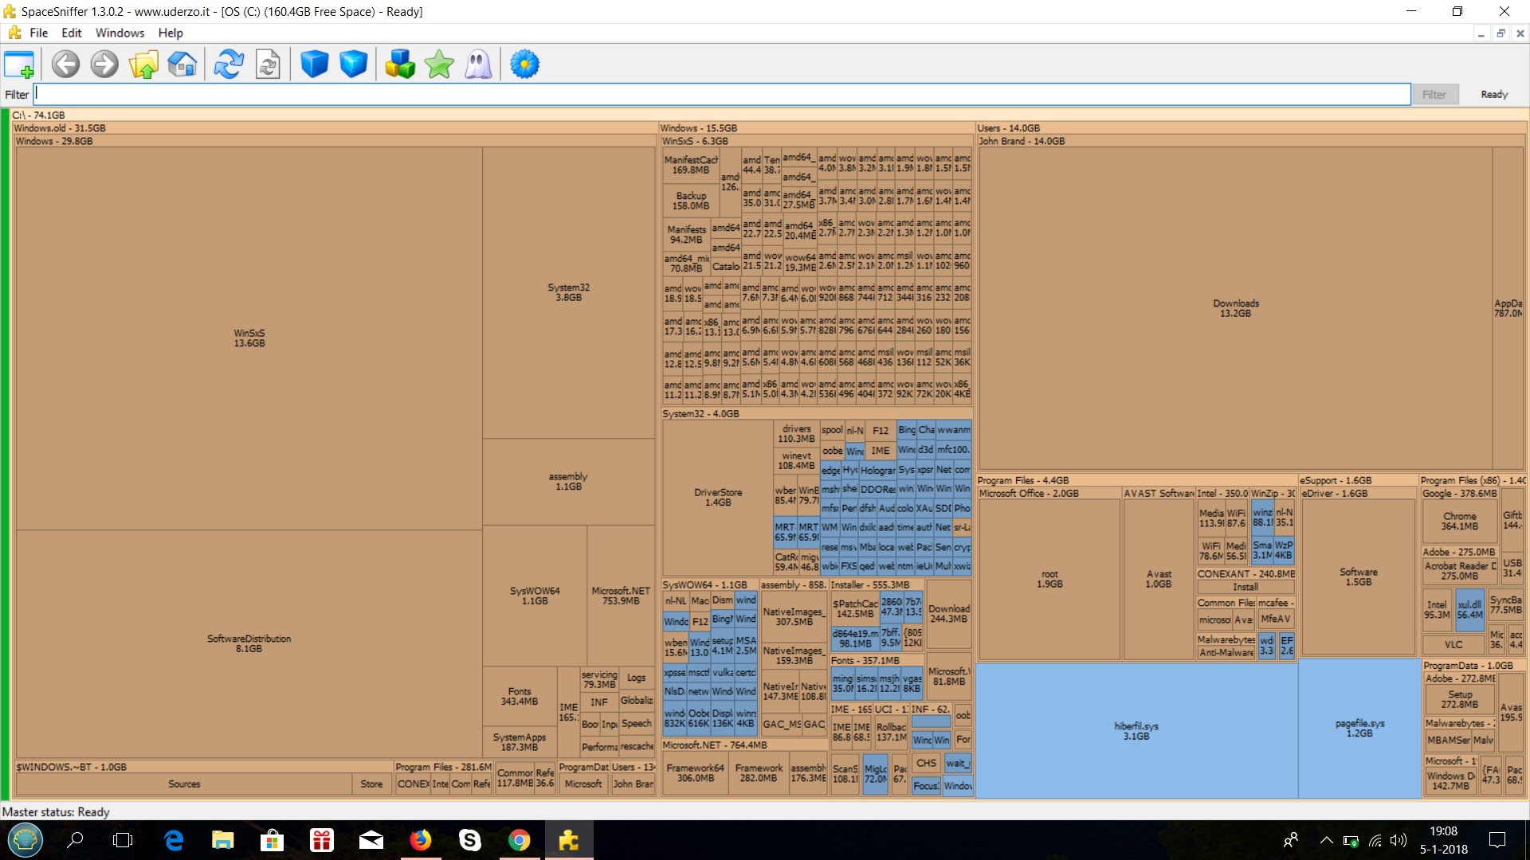Open the Help menu

171,33
